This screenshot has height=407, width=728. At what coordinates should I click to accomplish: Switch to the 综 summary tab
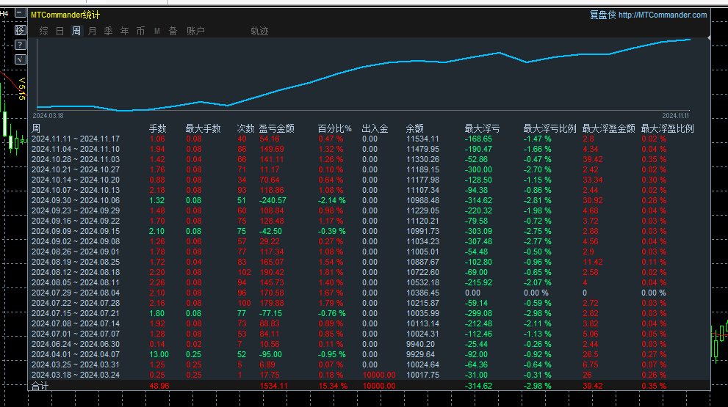pos(44,31)
